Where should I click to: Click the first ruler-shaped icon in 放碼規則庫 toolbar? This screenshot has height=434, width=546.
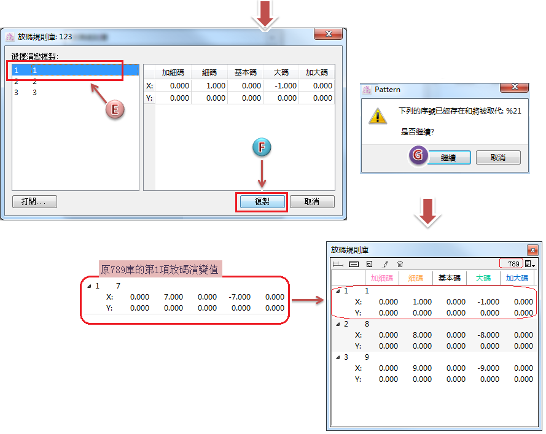tap(338, 264)
